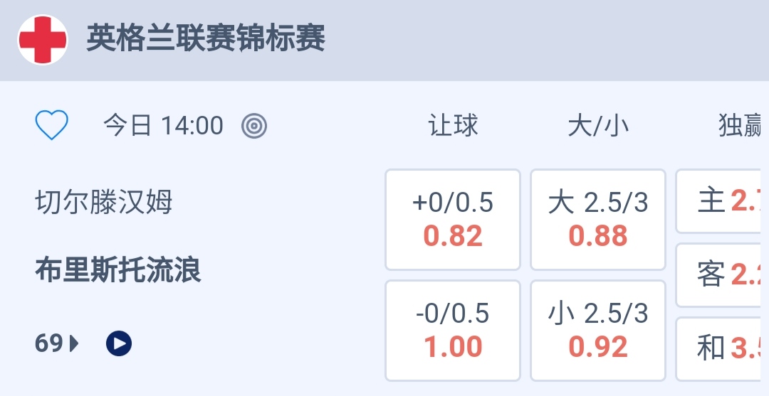Tap the 今日 14:00 match time
This screenshot has height=396, width=769.
click(163, 127)
